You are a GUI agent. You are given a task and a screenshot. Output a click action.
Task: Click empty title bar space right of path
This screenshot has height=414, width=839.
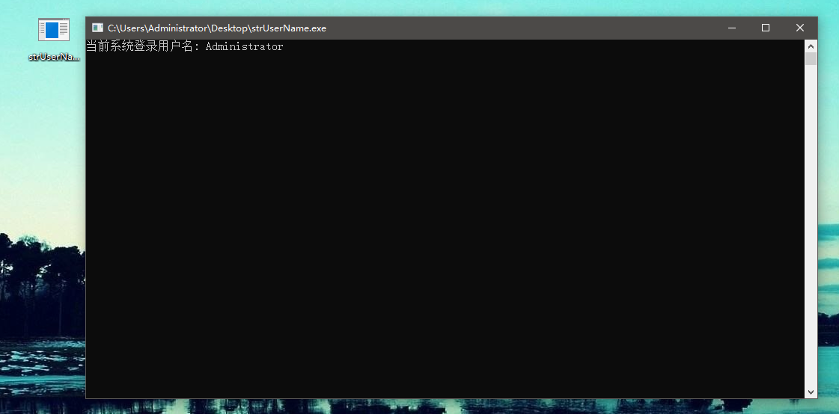524,28
